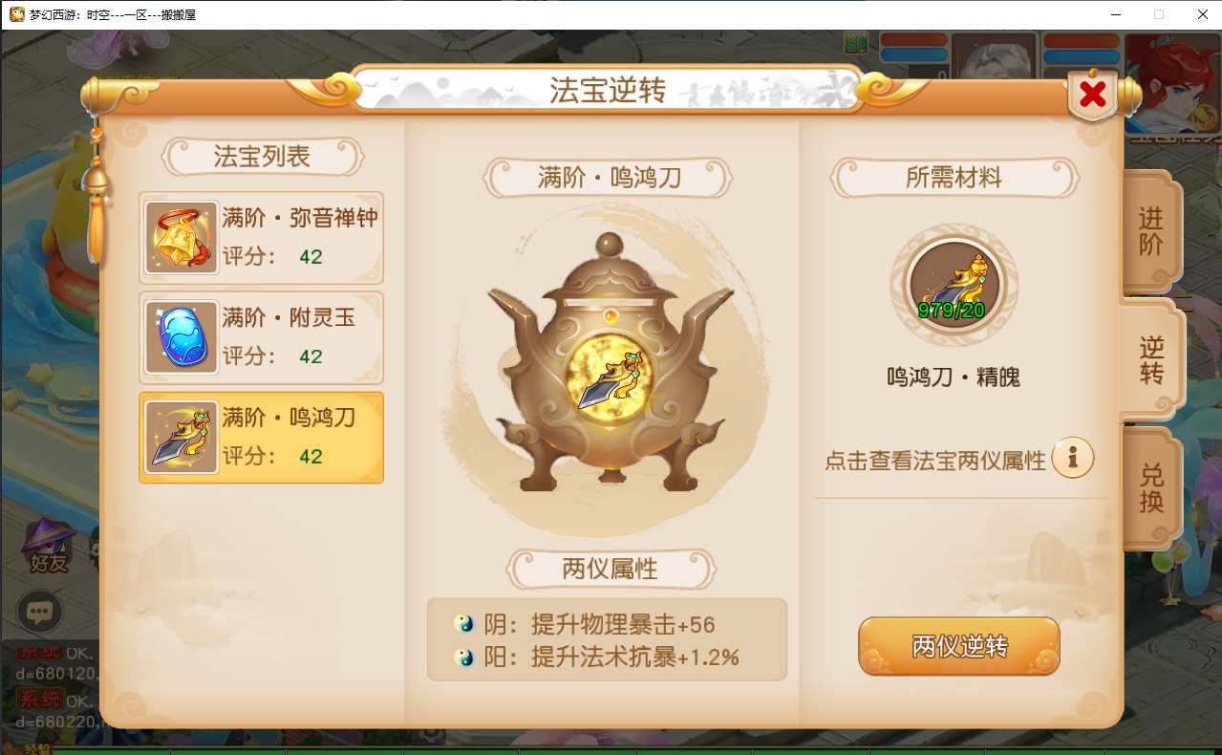Switch to the 进阶 tab
The width and height of the screenshot is (1222, 755).
(1150, 231)
